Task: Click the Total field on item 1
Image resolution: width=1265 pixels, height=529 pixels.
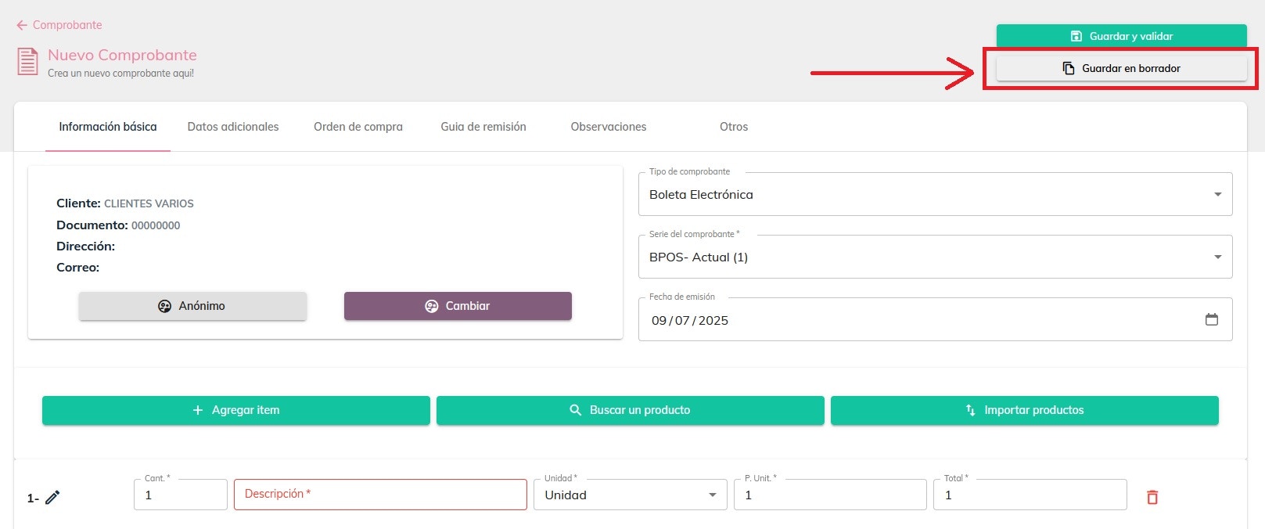Action: coord(1030,495)
